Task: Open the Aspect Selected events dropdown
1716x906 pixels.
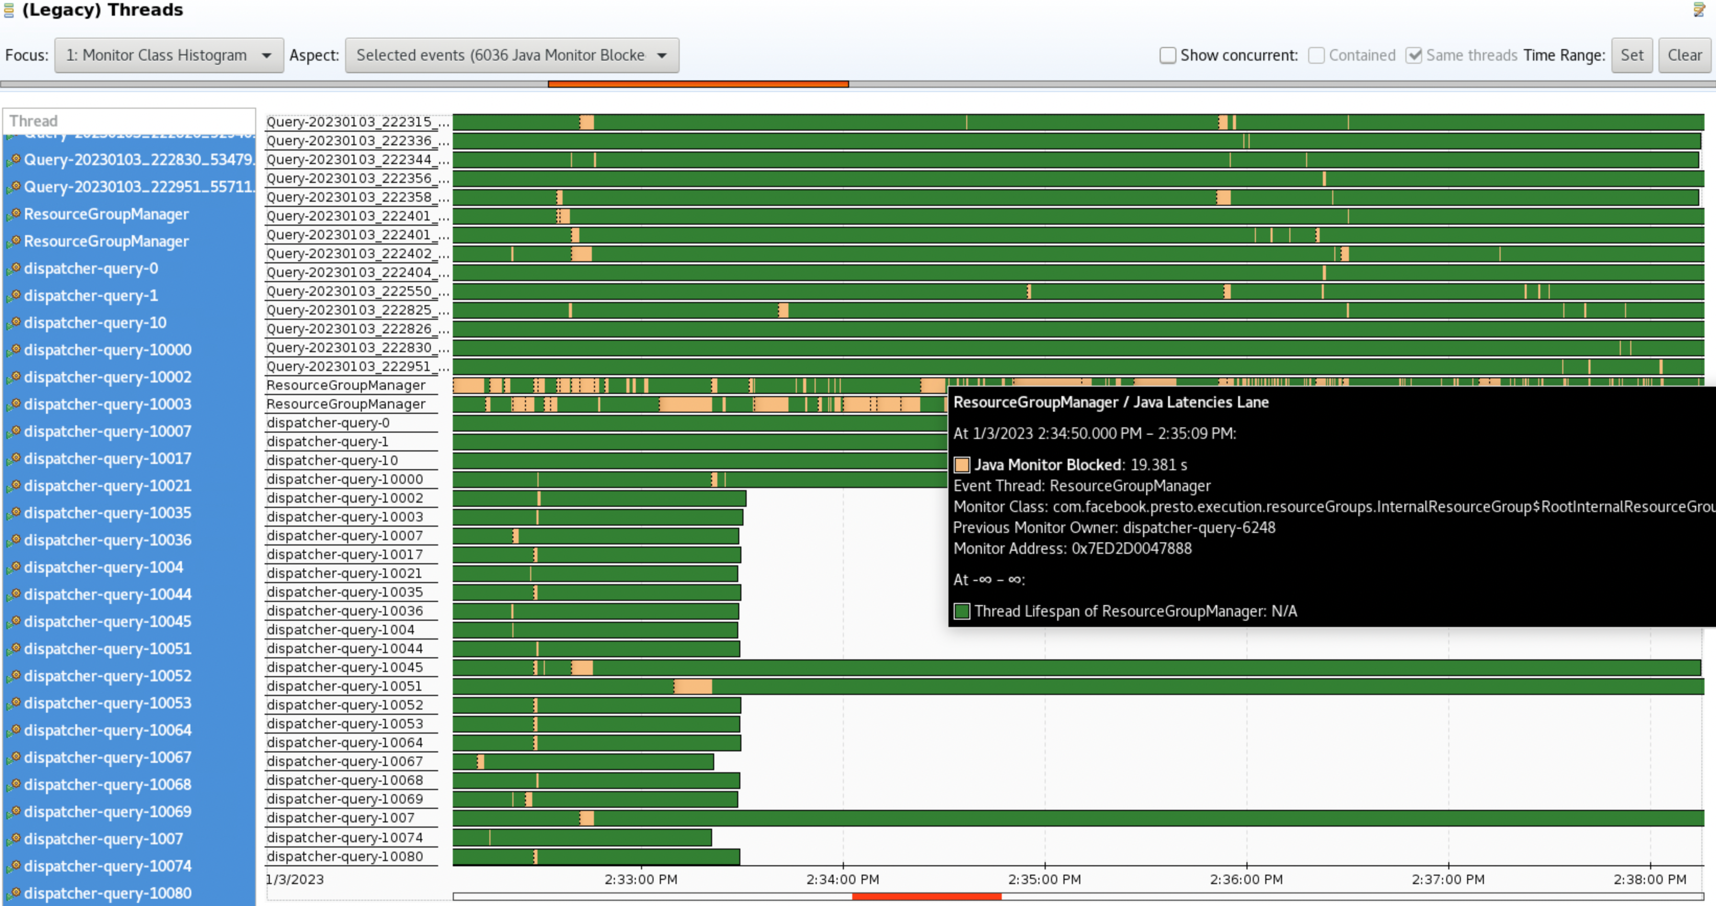Action: coord(511,55)
